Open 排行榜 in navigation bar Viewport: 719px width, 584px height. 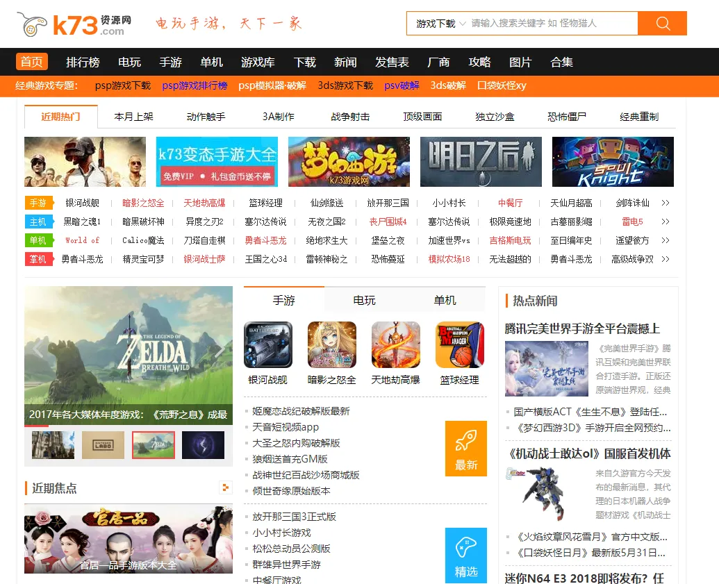coord(83,62)
